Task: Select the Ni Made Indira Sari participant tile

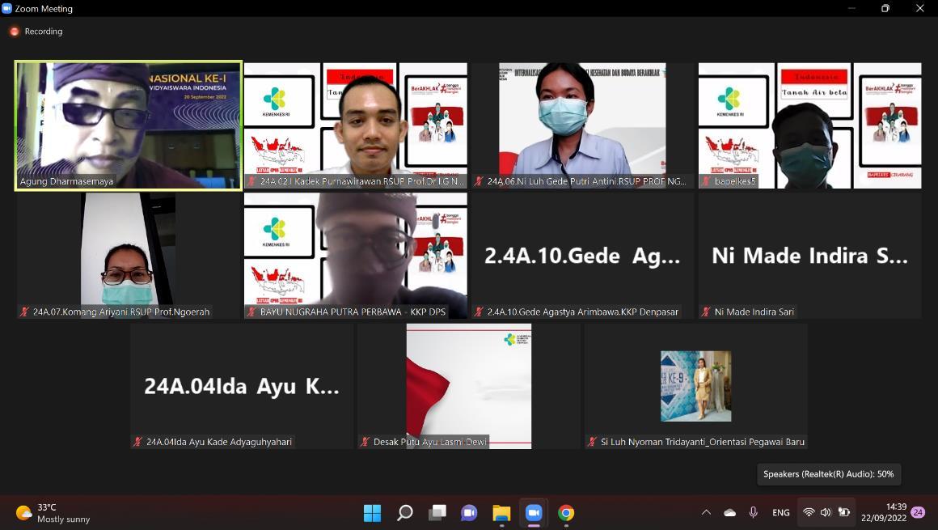Action: coord(810,256)
